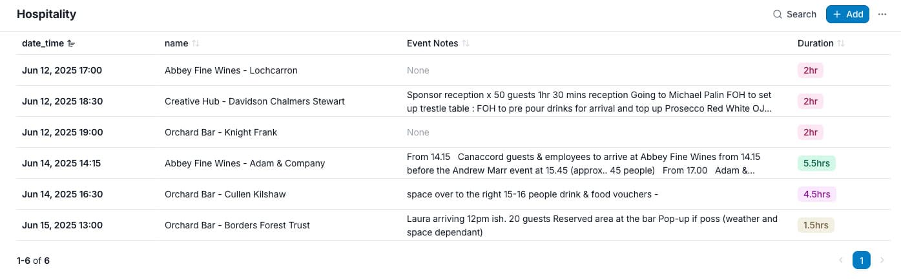
Task: Sort by name column arrows icon
Action: (196, 43)
